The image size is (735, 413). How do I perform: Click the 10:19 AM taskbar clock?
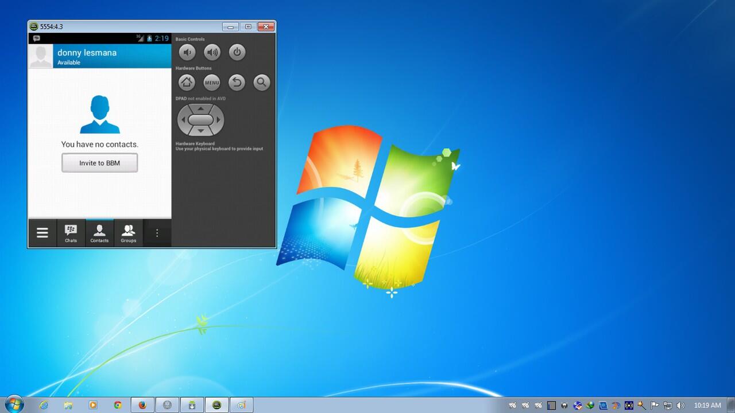click(707, 406)
